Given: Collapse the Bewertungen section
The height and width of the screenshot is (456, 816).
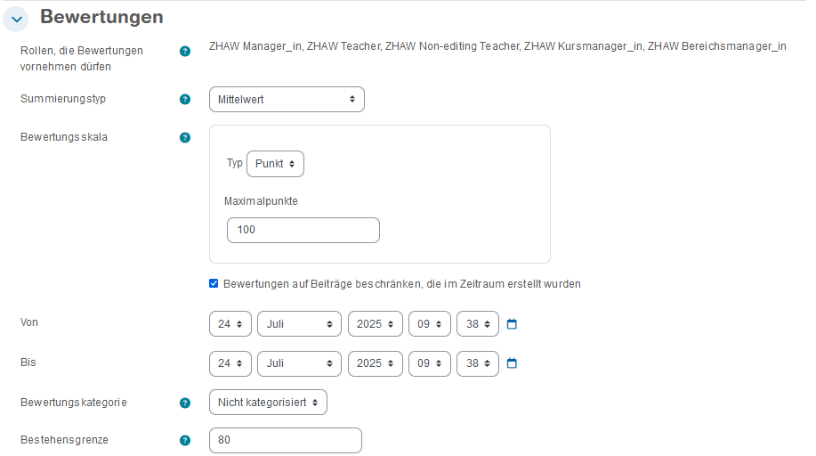Looking at the screenshot, I should [x=17, y=18].
